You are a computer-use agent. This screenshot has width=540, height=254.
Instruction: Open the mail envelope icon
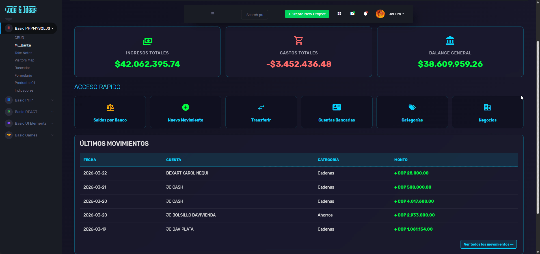click(x=352, y=14)
